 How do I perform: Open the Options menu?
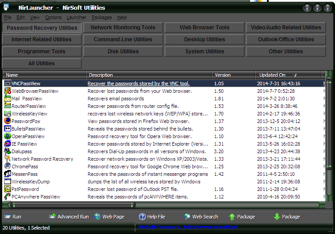53,17
